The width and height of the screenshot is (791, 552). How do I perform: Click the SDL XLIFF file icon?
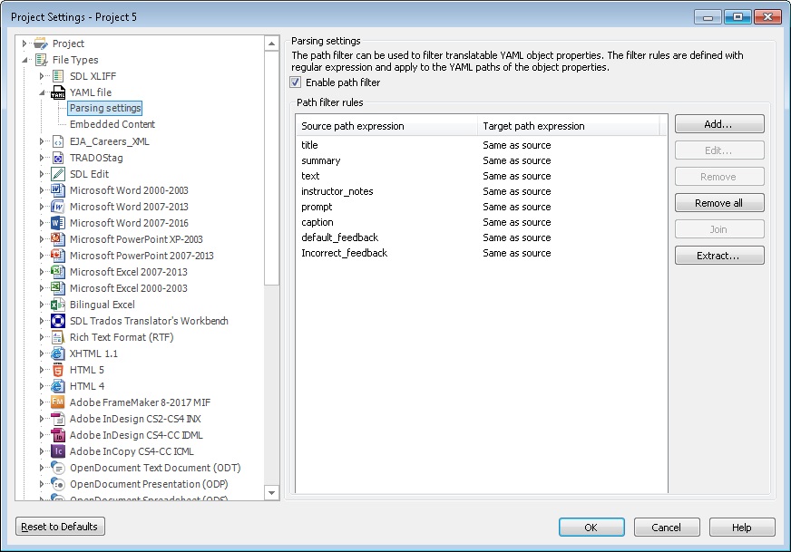click(x=58, y=76)
